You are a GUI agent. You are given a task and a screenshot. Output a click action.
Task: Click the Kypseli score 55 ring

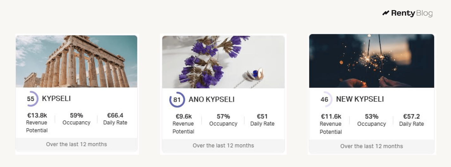31,99
